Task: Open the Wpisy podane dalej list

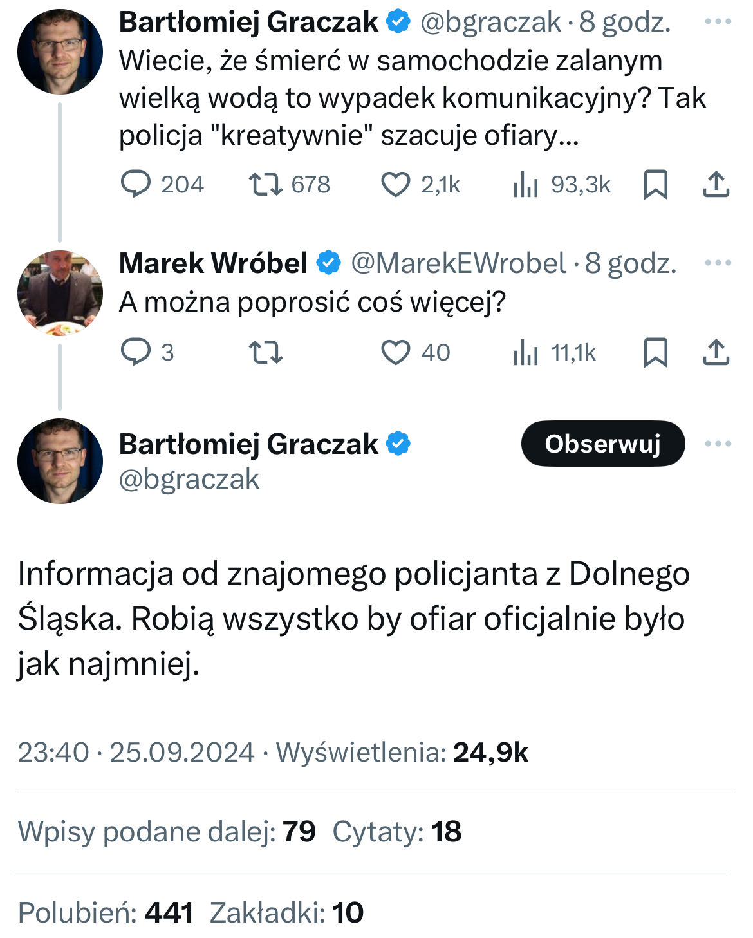Action: point(166,831)
